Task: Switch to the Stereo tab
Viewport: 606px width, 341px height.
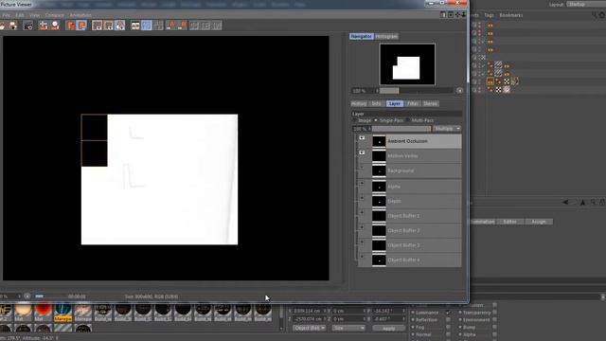Action: 430,103
